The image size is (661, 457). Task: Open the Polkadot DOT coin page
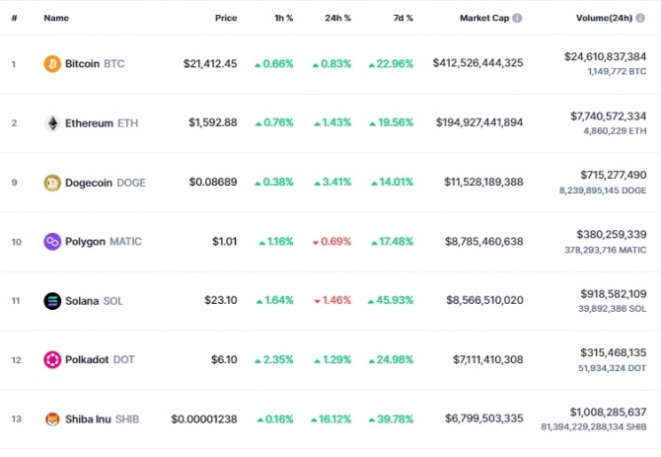[x=100, y=359]
